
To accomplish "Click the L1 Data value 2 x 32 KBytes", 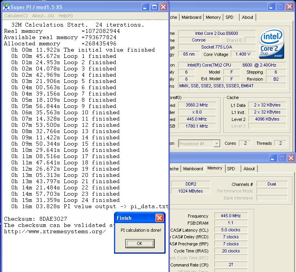I will 267,105.
